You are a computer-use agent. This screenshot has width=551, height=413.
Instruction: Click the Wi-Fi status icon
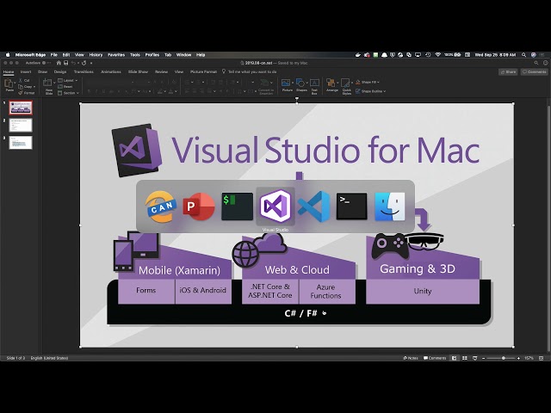[x=438, y=55]
